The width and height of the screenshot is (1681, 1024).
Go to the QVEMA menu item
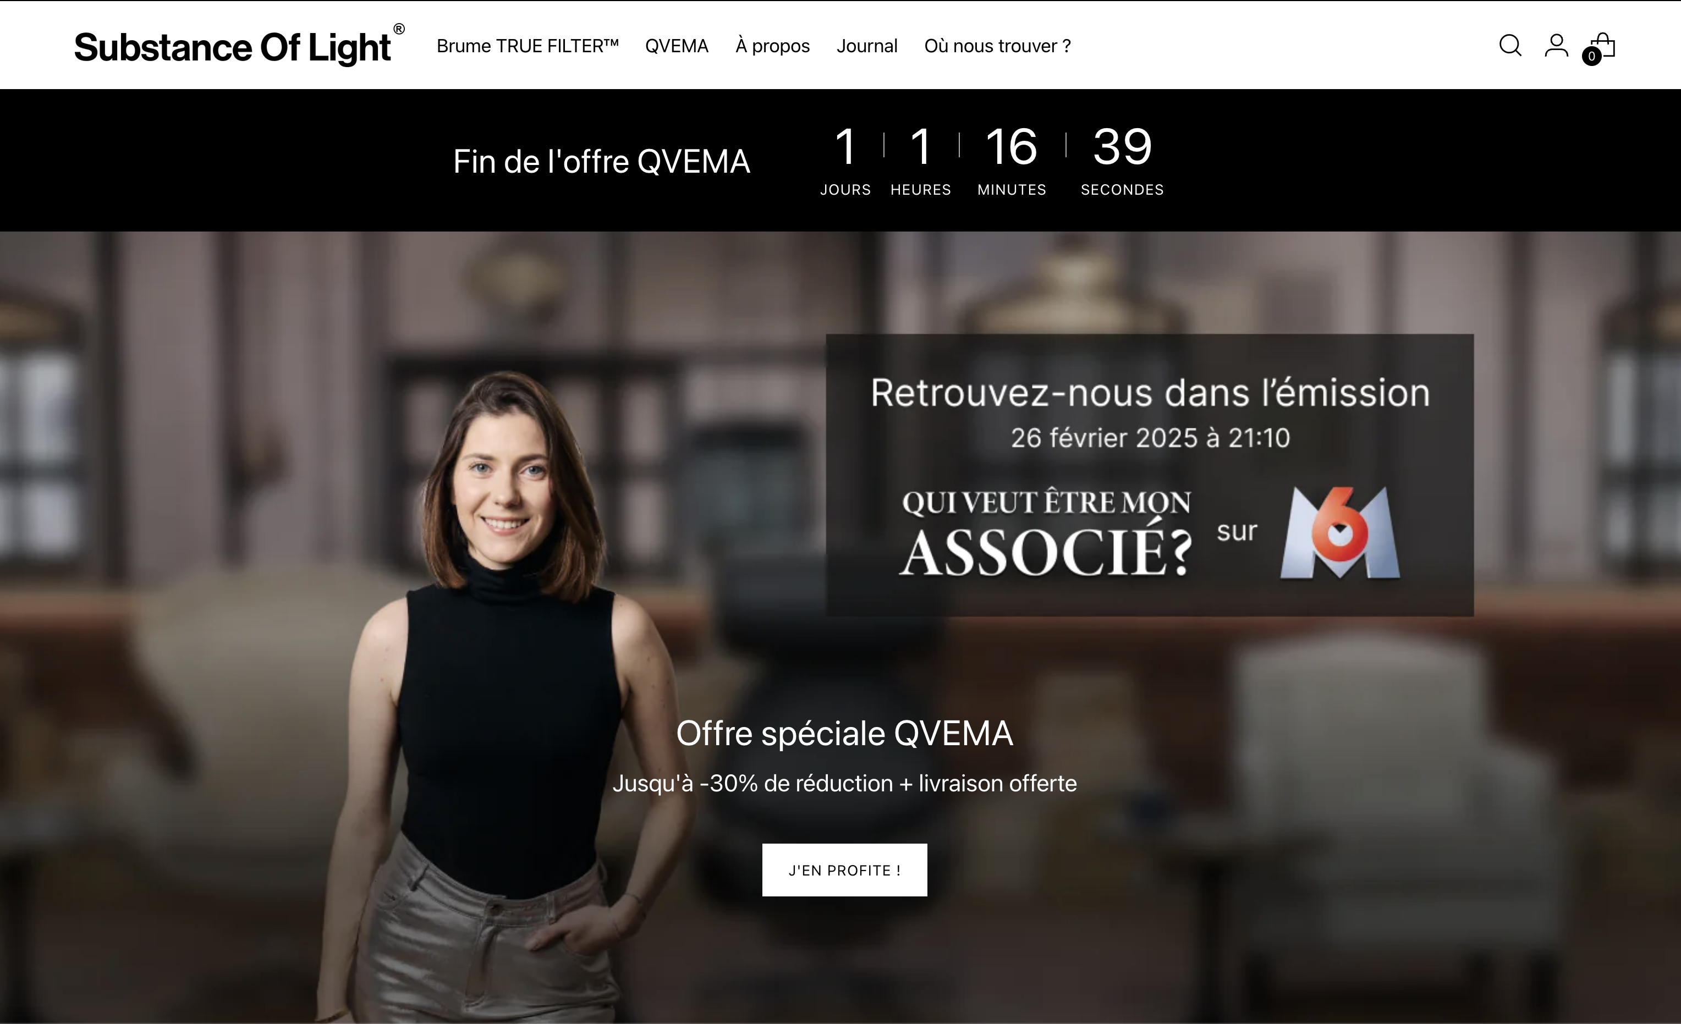(x=677, y=46)
